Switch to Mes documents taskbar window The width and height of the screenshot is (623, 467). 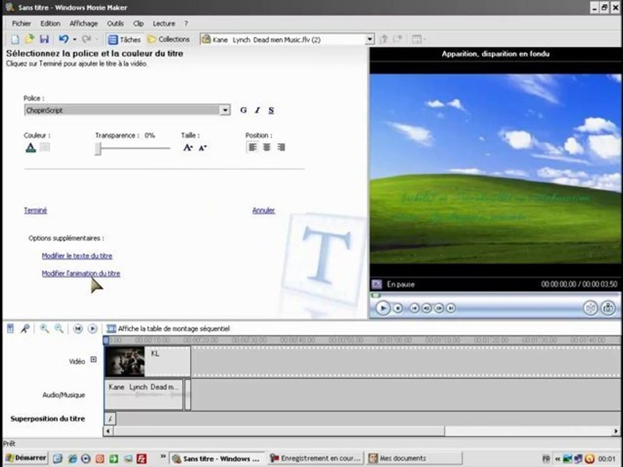[415, 459]
